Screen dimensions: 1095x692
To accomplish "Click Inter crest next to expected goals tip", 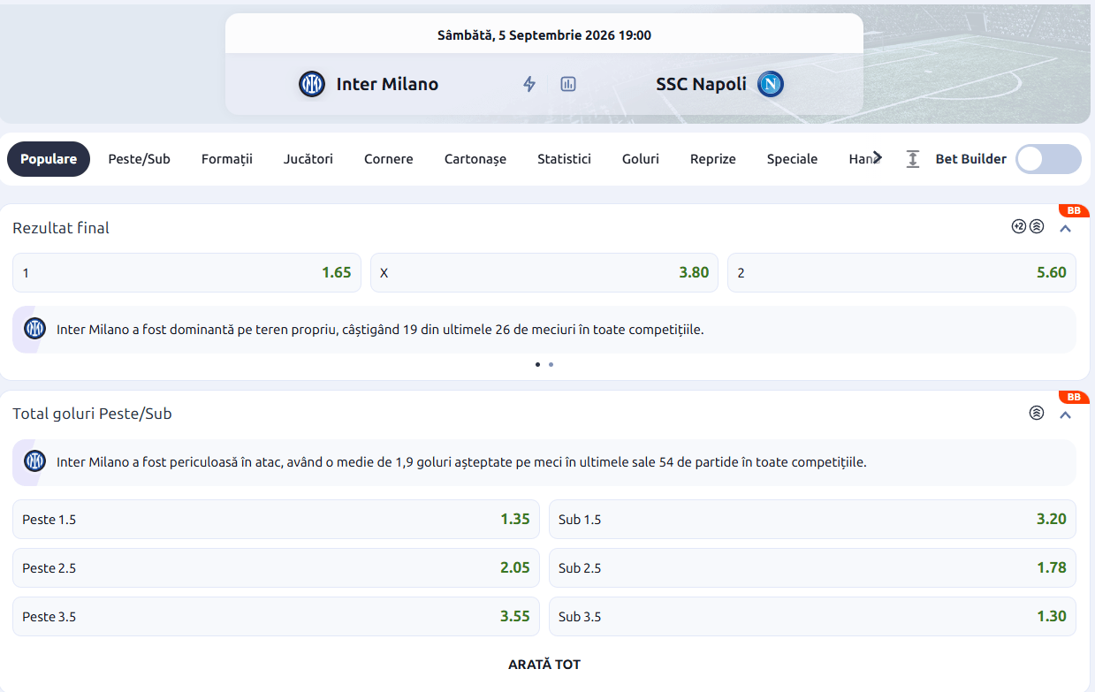I will pyautogui.click(x=34, y=461).
